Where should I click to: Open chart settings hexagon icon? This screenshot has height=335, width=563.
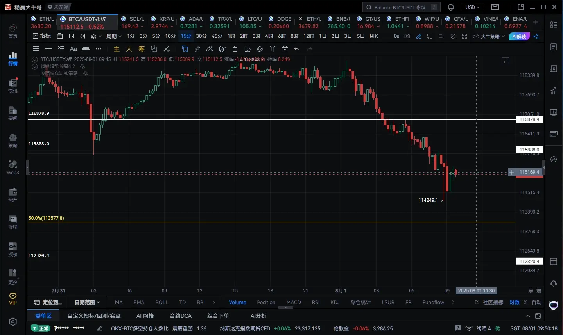pos(453,36)
